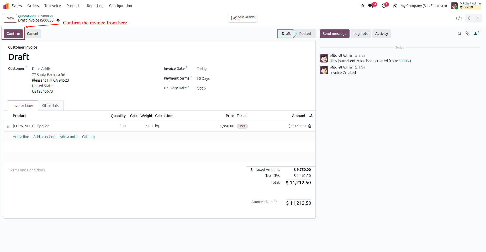Confirm the draft invoice
This screenshot has width=486, height=252.
pos(13,34)
